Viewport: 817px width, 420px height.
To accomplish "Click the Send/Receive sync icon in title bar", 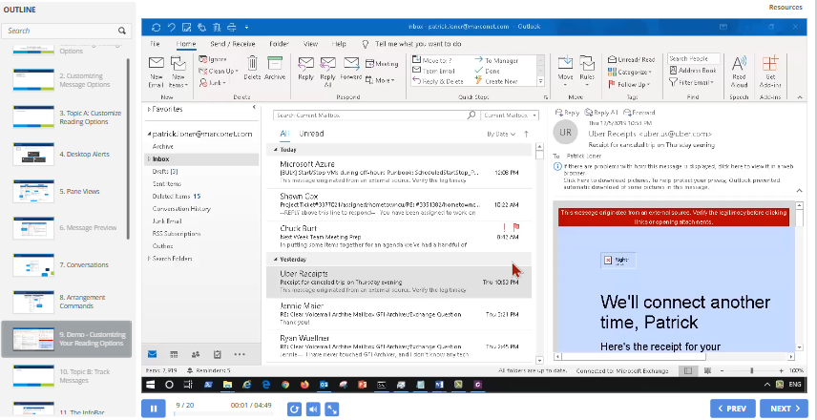I will coord(156,27).
